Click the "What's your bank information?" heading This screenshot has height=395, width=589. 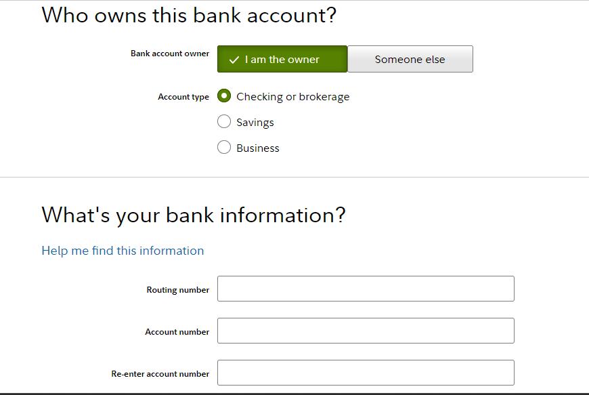point(194,215)
